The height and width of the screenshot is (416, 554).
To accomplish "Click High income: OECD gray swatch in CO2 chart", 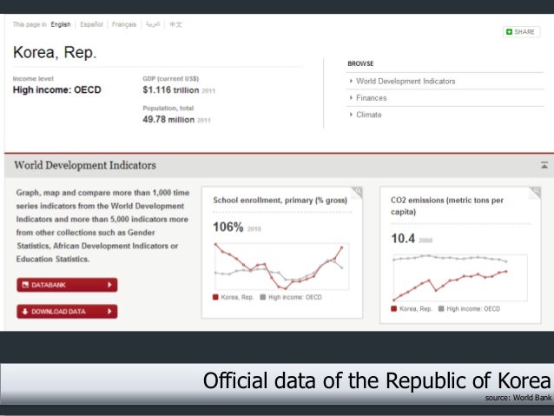I will pyautogui.click(x=441, y=308).
